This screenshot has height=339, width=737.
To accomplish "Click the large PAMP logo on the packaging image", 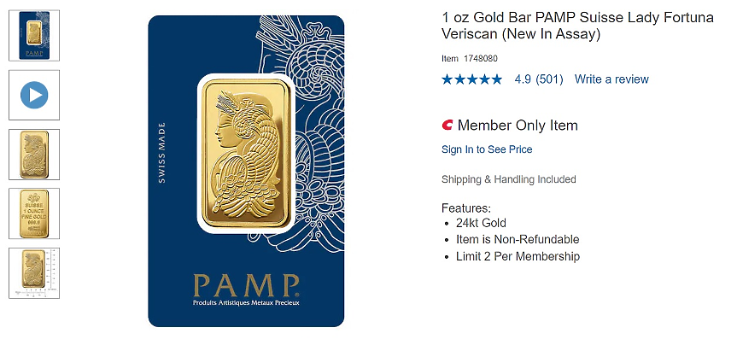I will 246,285.
